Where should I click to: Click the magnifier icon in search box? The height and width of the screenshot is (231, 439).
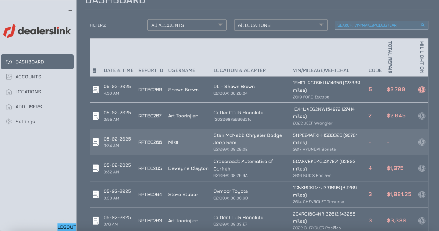(423, 25)
